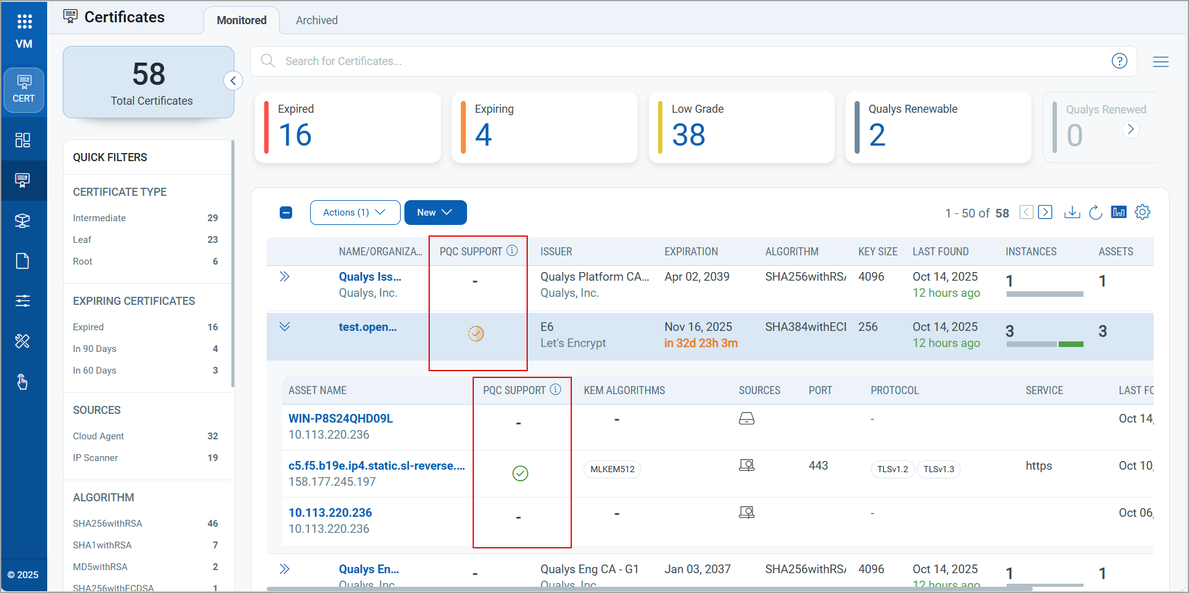Refresh the certificates table
The image size is (1189, 593).
pyautogui.click(x=1095, y=213)
